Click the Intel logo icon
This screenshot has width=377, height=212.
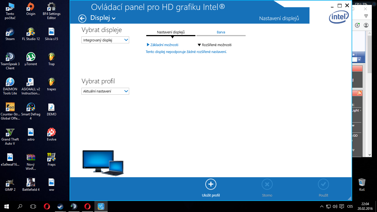click(x=338, y=17)
